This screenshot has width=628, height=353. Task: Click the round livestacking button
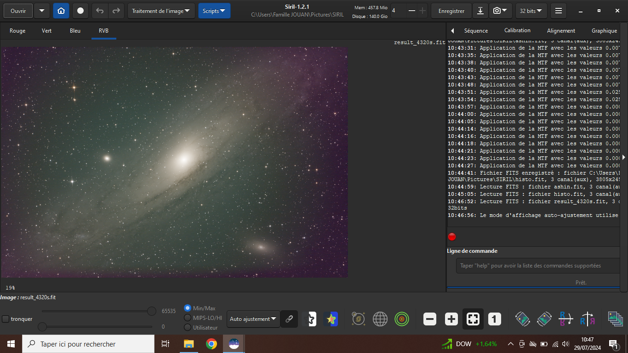pyautogui.click(x=80, y=11)
